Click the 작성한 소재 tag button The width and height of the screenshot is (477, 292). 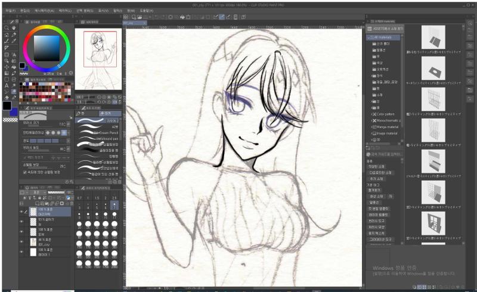(x=376, y=167)
